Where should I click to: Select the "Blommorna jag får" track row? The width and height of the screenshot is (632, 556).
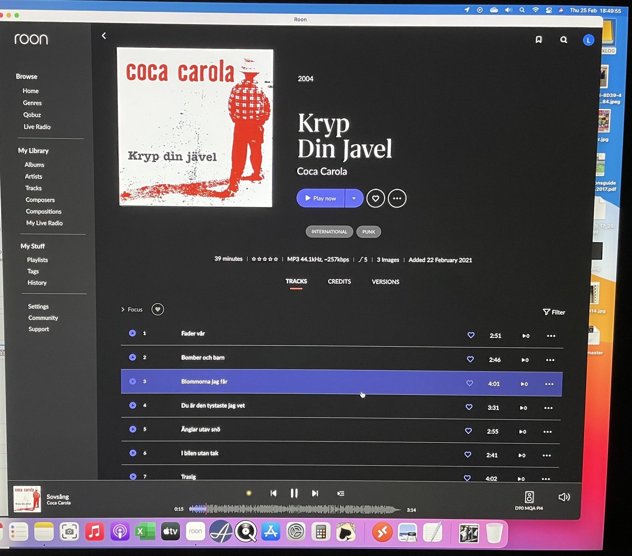click(x=341, y=383)
